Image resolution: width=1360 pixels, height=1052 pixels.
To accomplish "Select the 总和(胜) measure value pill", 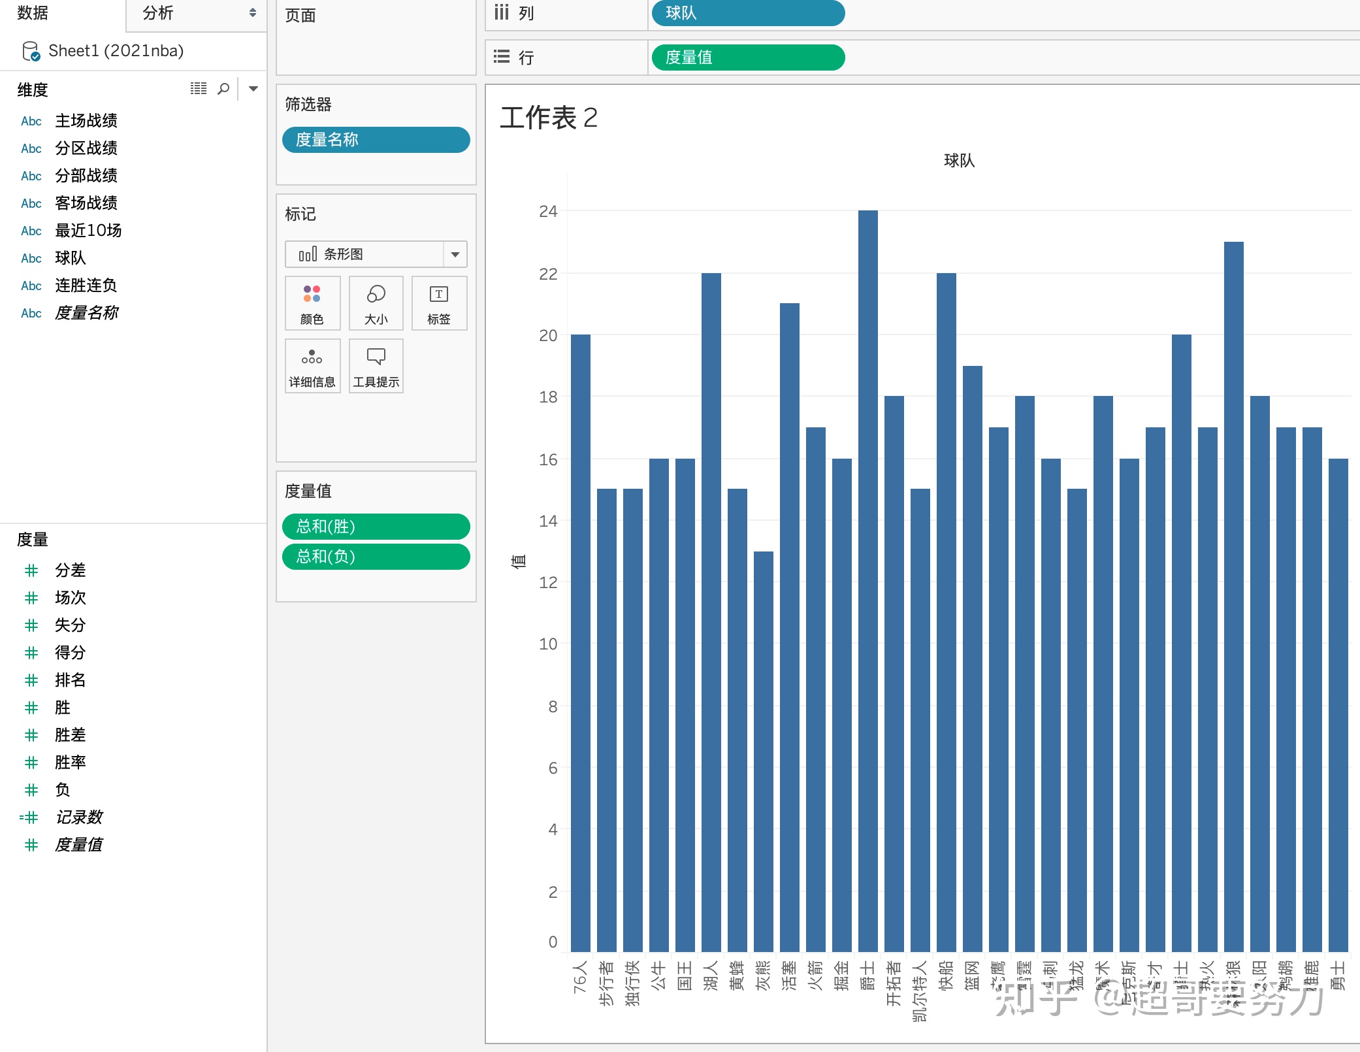I will click(376, 527).
